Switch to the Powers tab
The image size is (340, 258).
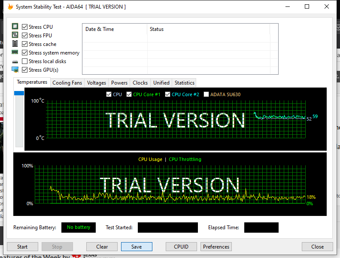pos(119,83)
